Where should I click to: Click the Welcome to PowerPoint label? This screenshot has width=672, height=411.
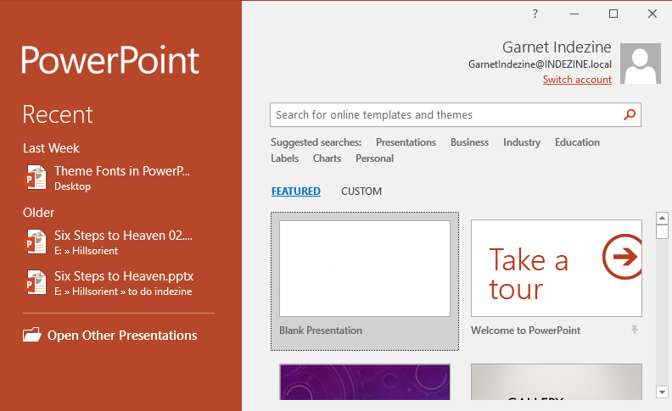pos(525,330)
